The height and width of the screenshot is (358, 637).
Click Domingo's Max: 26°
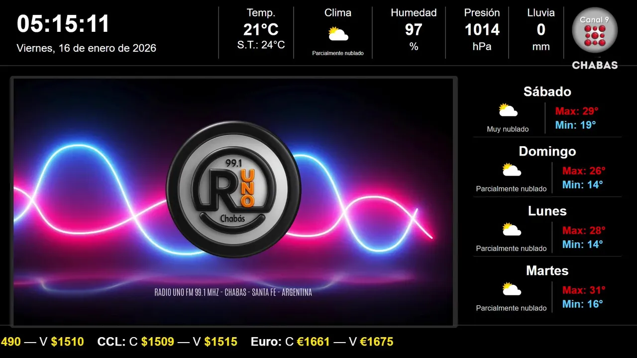(x=584, y=171)
